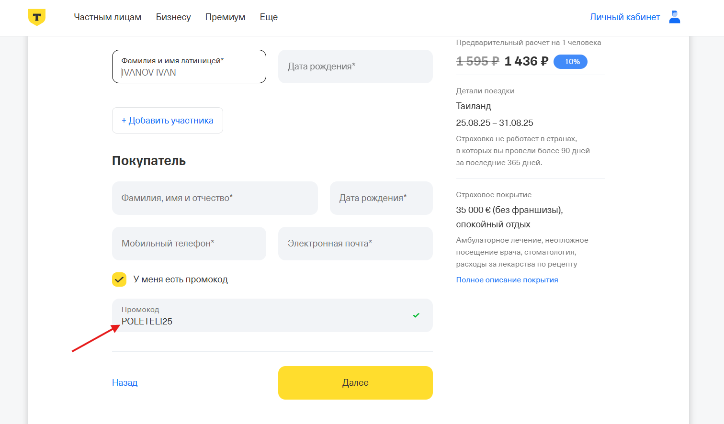Screen dimensions: 724x424
Task: Expand the 'Еще' navigation menu
Action: click(x=269, y=17)
